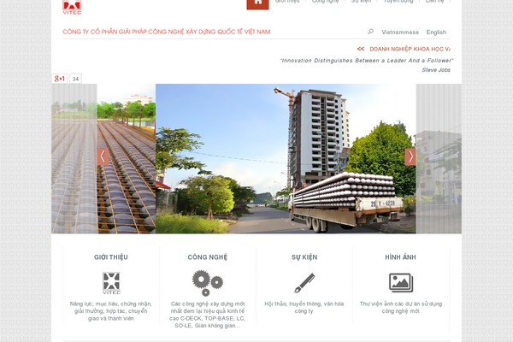Switch language to English

click(436, 32)
